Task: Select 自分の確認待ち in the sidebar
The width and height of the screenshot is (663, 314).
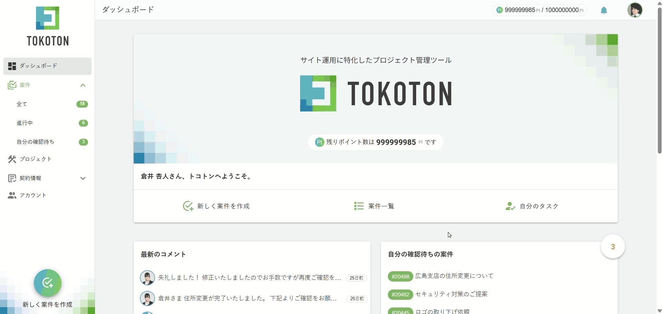Action: point(35,141)
